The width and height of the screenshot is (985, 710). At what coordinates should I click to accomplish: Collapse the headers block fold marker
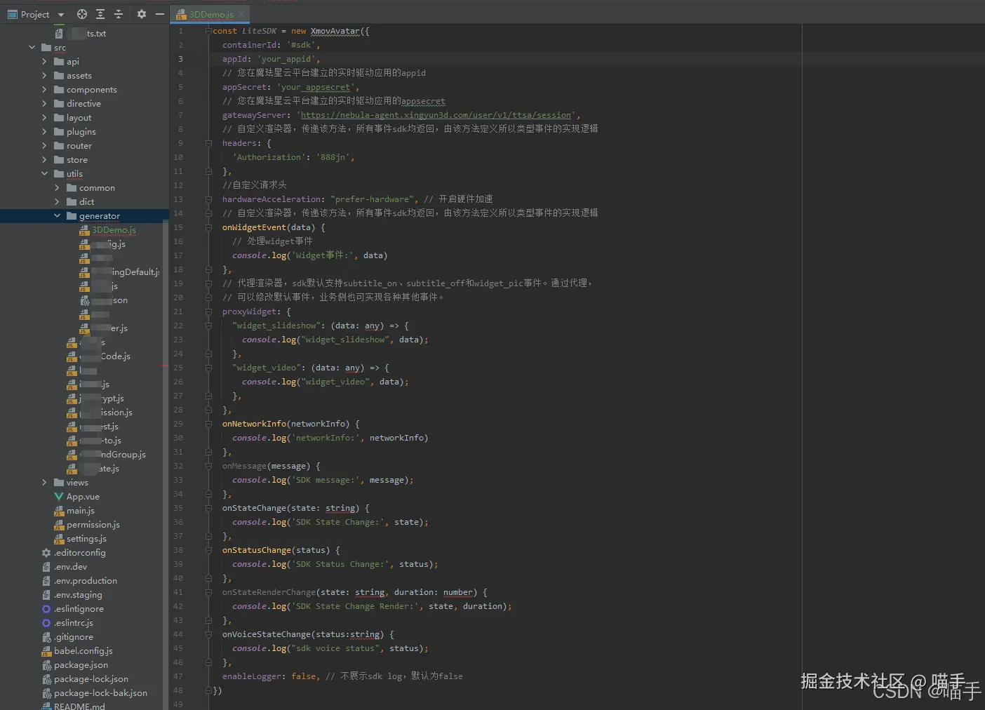point(208,143)
